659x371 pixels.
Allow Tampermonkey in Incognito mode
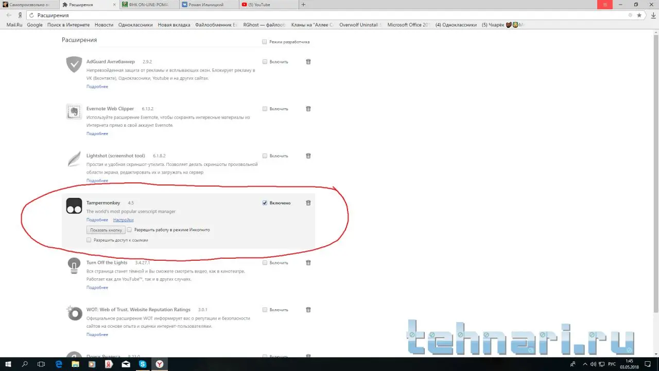pos(130,230)
